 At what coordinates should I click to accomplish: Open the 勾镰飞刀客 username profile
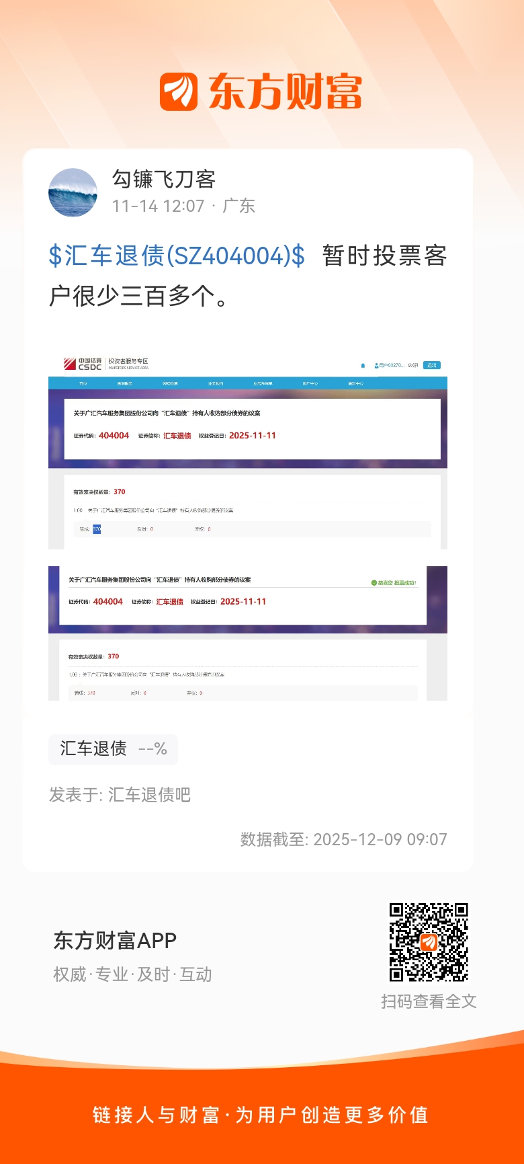(x=163, y=179)
